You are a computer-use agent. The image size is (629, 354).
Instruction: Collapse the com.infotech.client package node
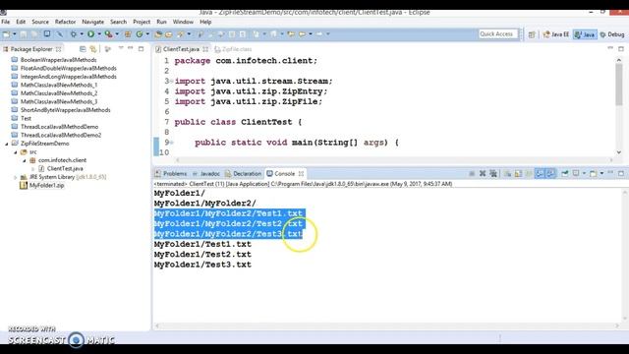[x=24, y=160]
